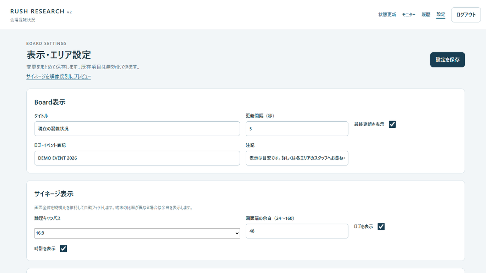Toggle the 時計を表示 checkbox

[x=63, y=249]
